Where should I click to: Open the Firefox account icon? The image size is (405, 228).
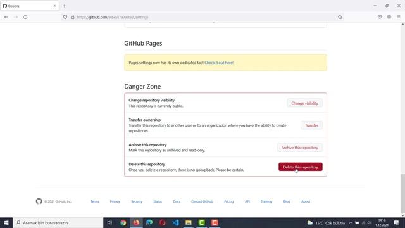point(389,17)
